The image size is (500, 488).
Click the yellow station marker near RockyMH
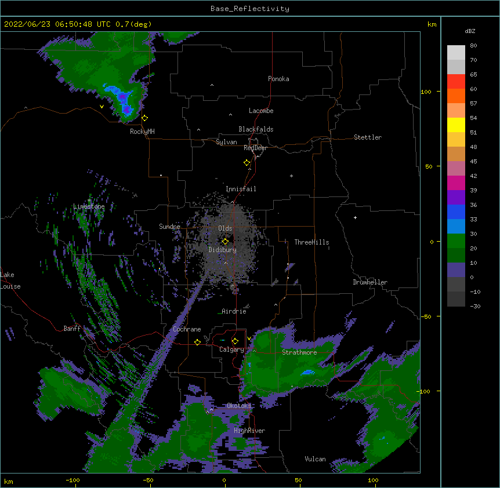tap(145, 118)
